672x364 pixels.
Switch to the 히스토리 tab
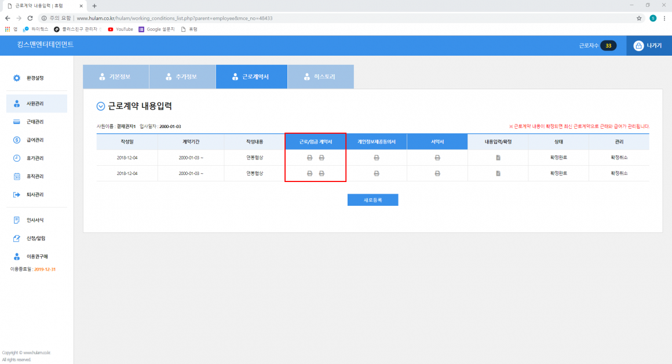[320, 77]
